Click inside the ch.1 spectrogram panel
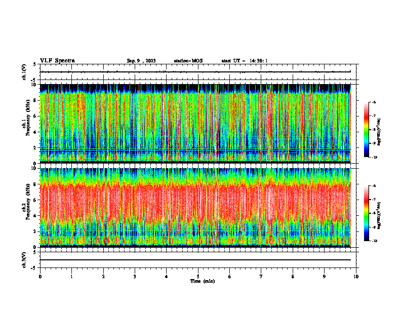401x310 pixels. click(195, 124)
